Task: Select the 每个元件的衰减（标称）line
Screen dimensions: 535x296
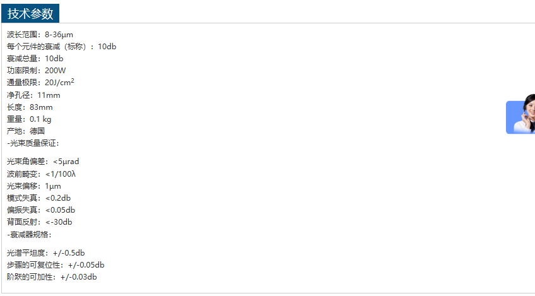Action: point(61,46)
